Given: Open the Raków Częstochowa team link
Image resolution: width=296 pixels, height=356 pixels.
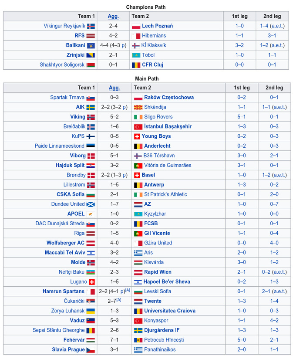Looking at the screenshot, I should coord(169,98).
